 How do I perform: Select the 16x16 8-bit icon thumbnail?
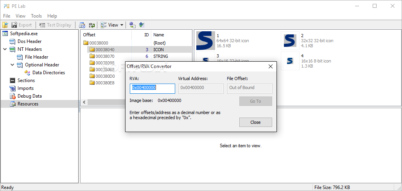coord(290,61)
